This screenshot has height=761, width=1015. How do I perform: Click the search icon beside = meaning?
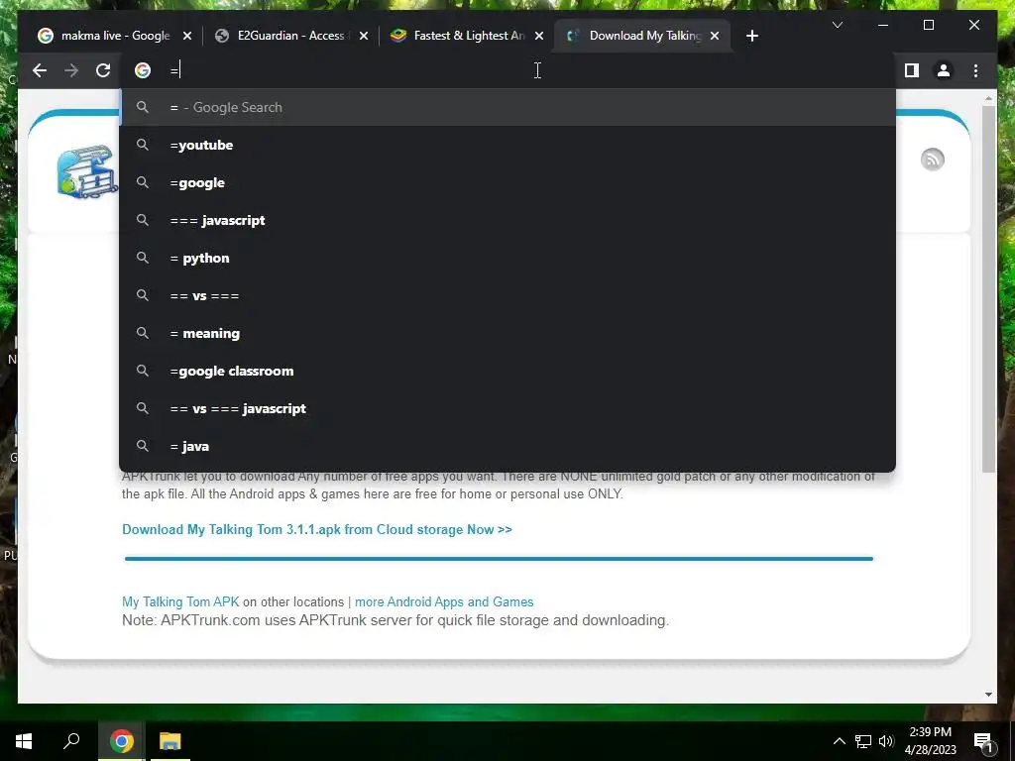[x=143, y=333]
